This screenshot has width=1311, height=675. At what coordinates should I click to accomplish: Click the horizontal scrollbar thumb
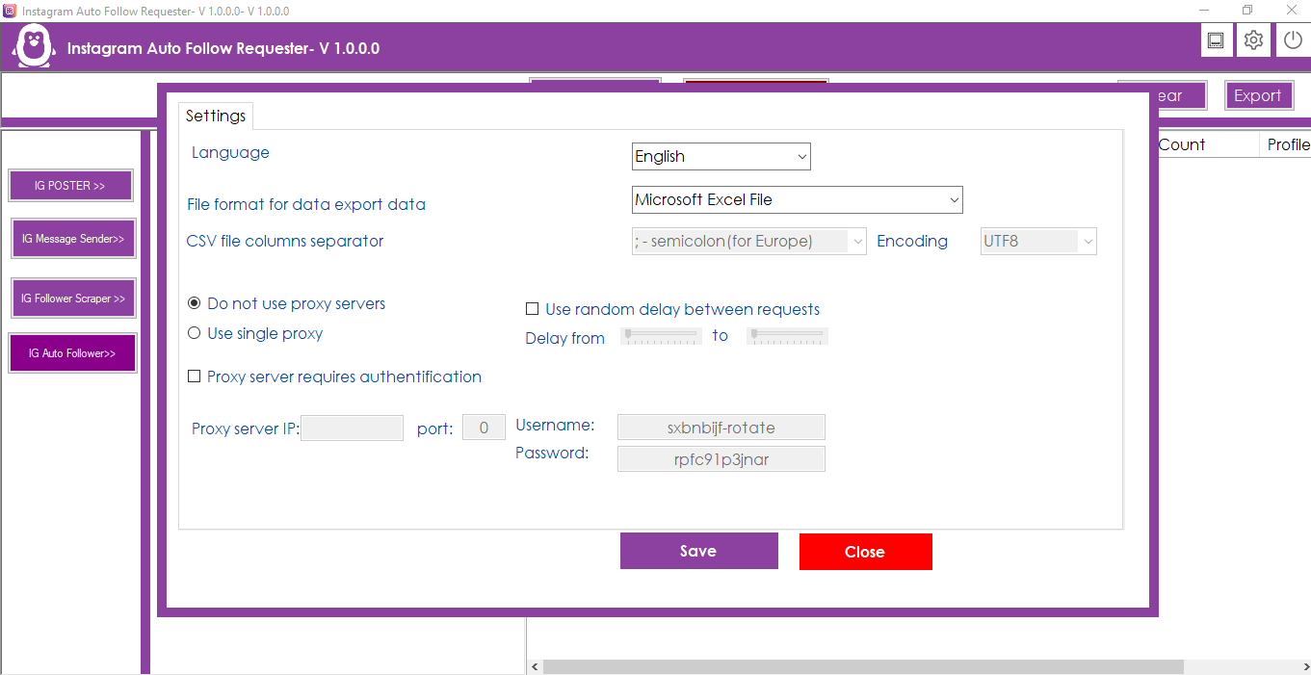point(864,666)
